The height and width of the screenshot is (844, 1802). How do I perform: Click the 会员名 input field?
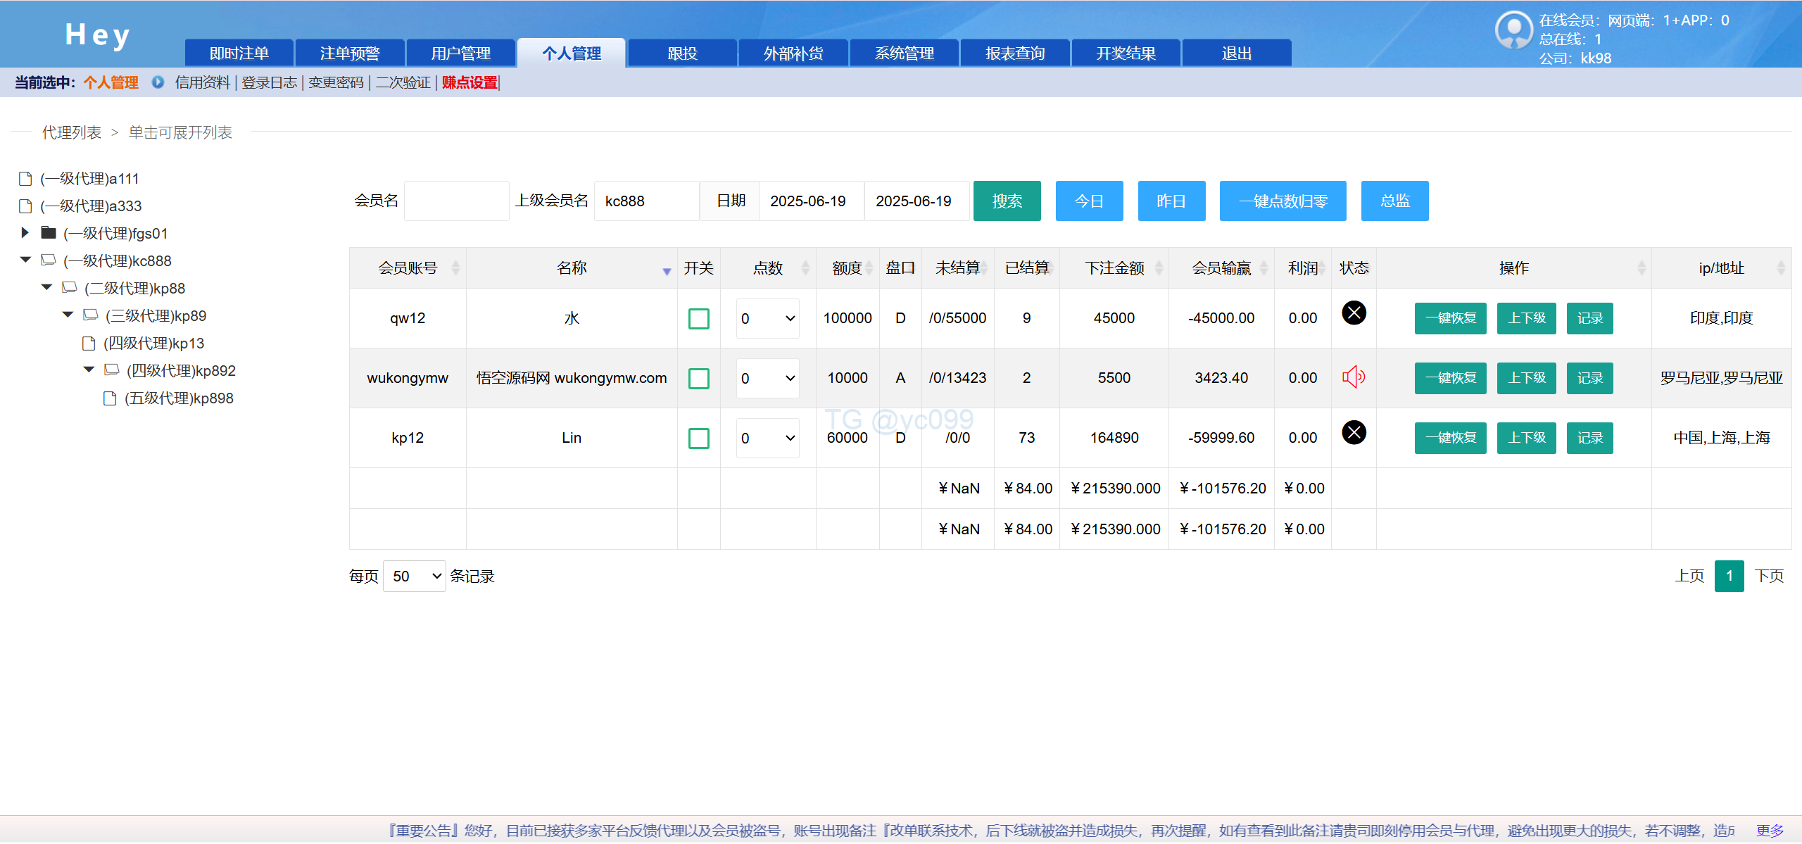[x=456, y=201]
